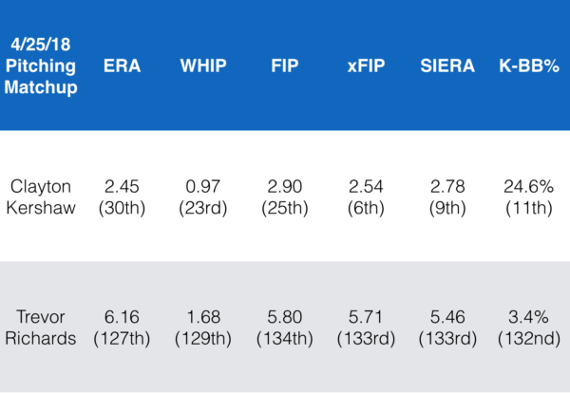Select Richards' 6.16 ERA cell
The image size is (570, 393).
point(120,327)
